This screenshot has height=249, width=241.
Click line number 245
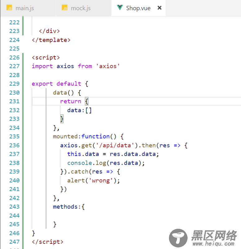click(14, 224)
